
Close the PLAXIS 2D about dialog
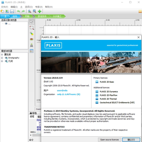[138, 37]
